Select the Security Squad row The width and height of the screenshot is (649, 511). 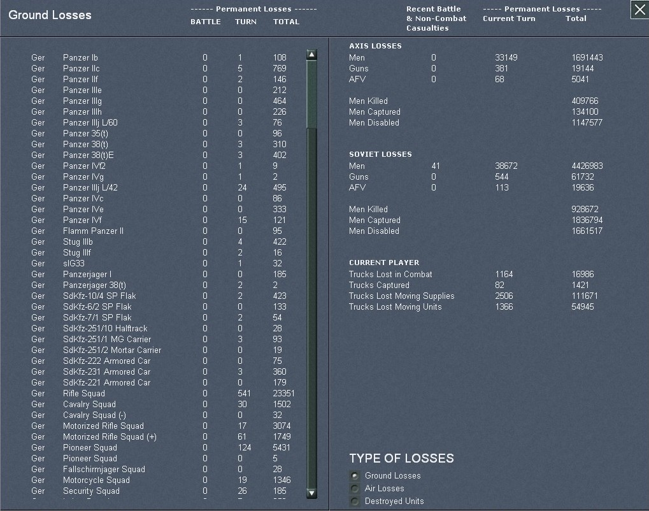pyautogui.click(x=91, y=491)
